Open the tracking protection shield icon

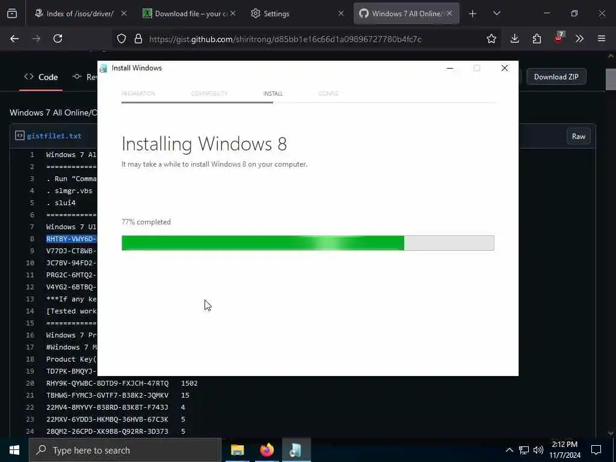[x=122, y=38]
